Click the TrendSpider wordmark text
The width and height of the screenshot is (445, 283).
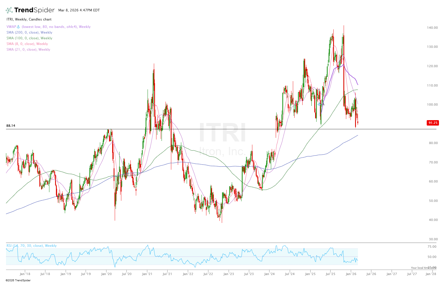(x=34, y=10)
